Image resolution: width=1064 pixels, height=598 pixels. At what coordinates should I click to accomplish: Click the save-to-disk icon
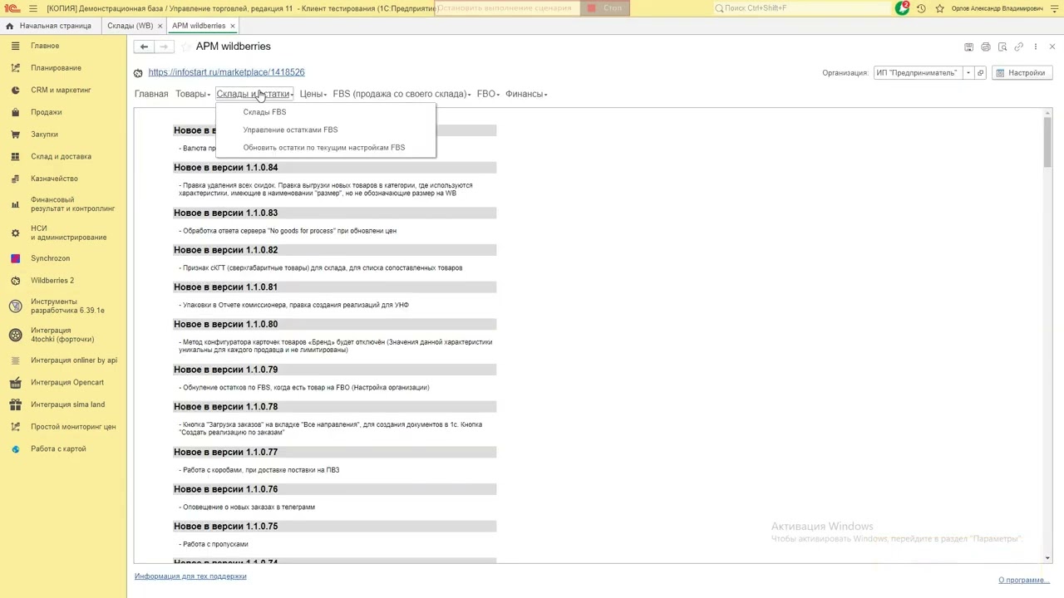968,47
